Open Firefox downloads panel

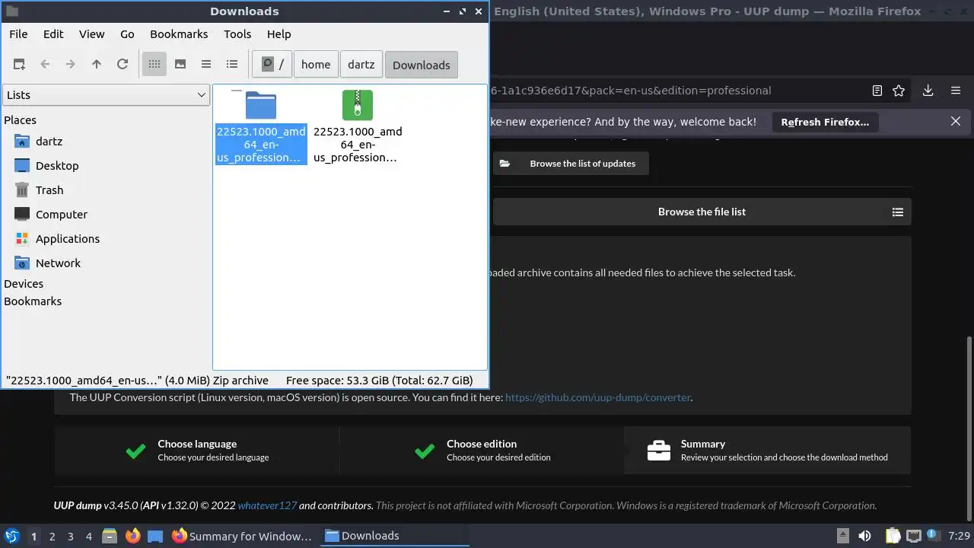[928, 91]
